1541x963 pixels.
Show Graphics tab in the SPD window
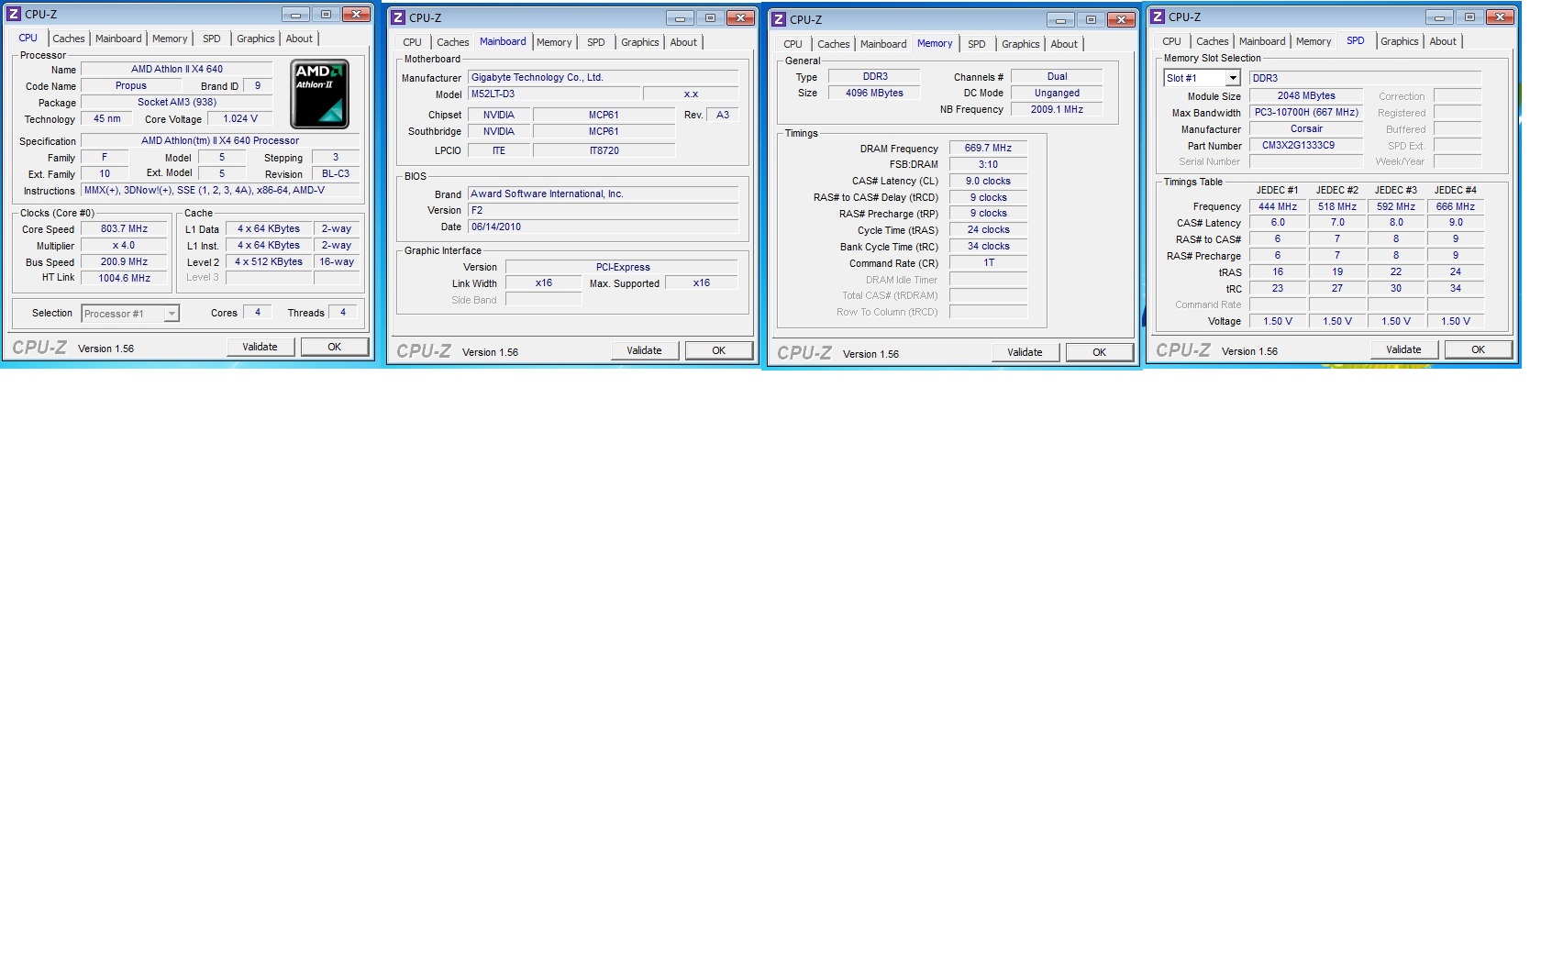pyautogui.click(x=1400, y=41)
